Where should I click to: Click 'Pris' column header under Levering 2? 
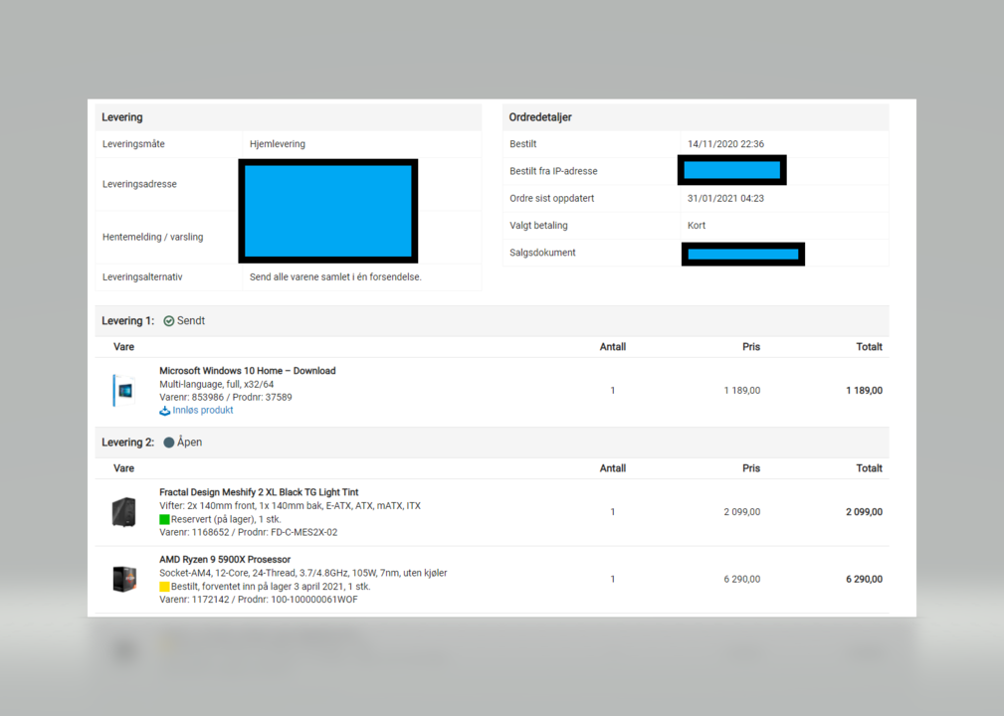pyautogui.click(x=751, y=468)
